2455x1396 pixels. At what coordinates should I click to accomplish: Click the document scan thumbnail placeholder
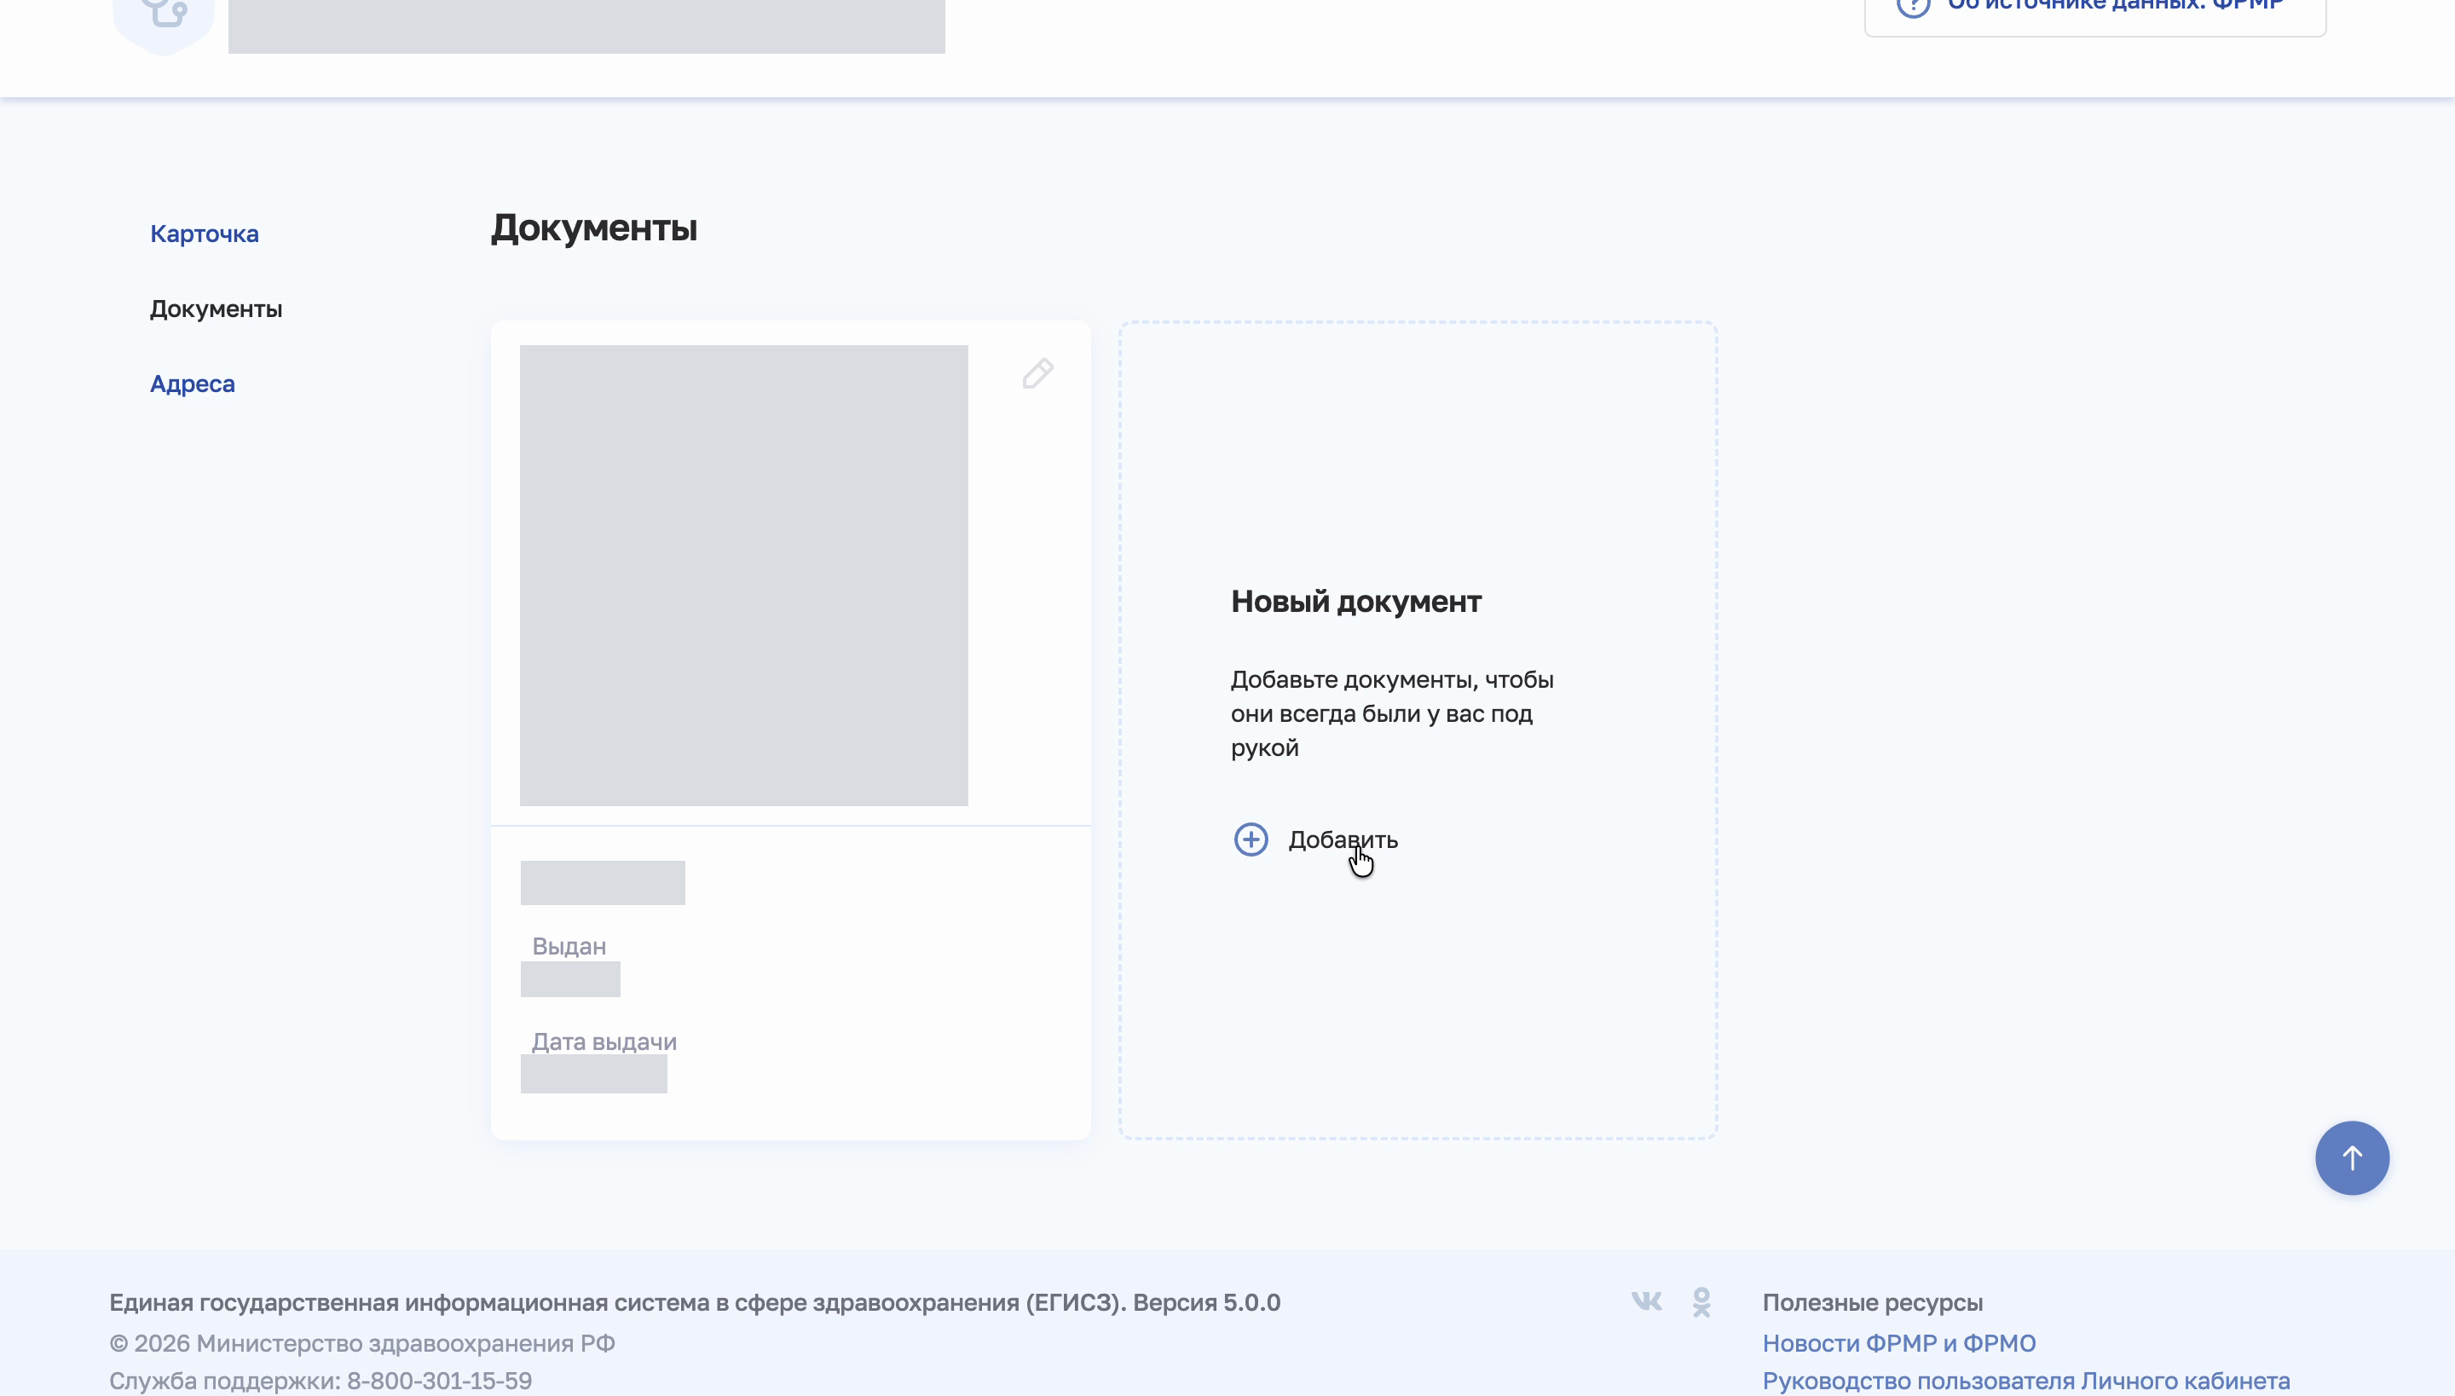[x=744, y=575]
